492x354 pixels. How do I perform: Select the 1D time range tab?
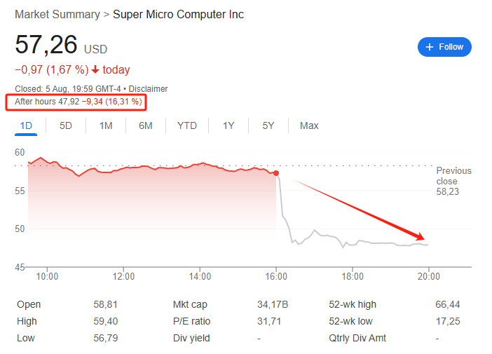coord(27,125)
